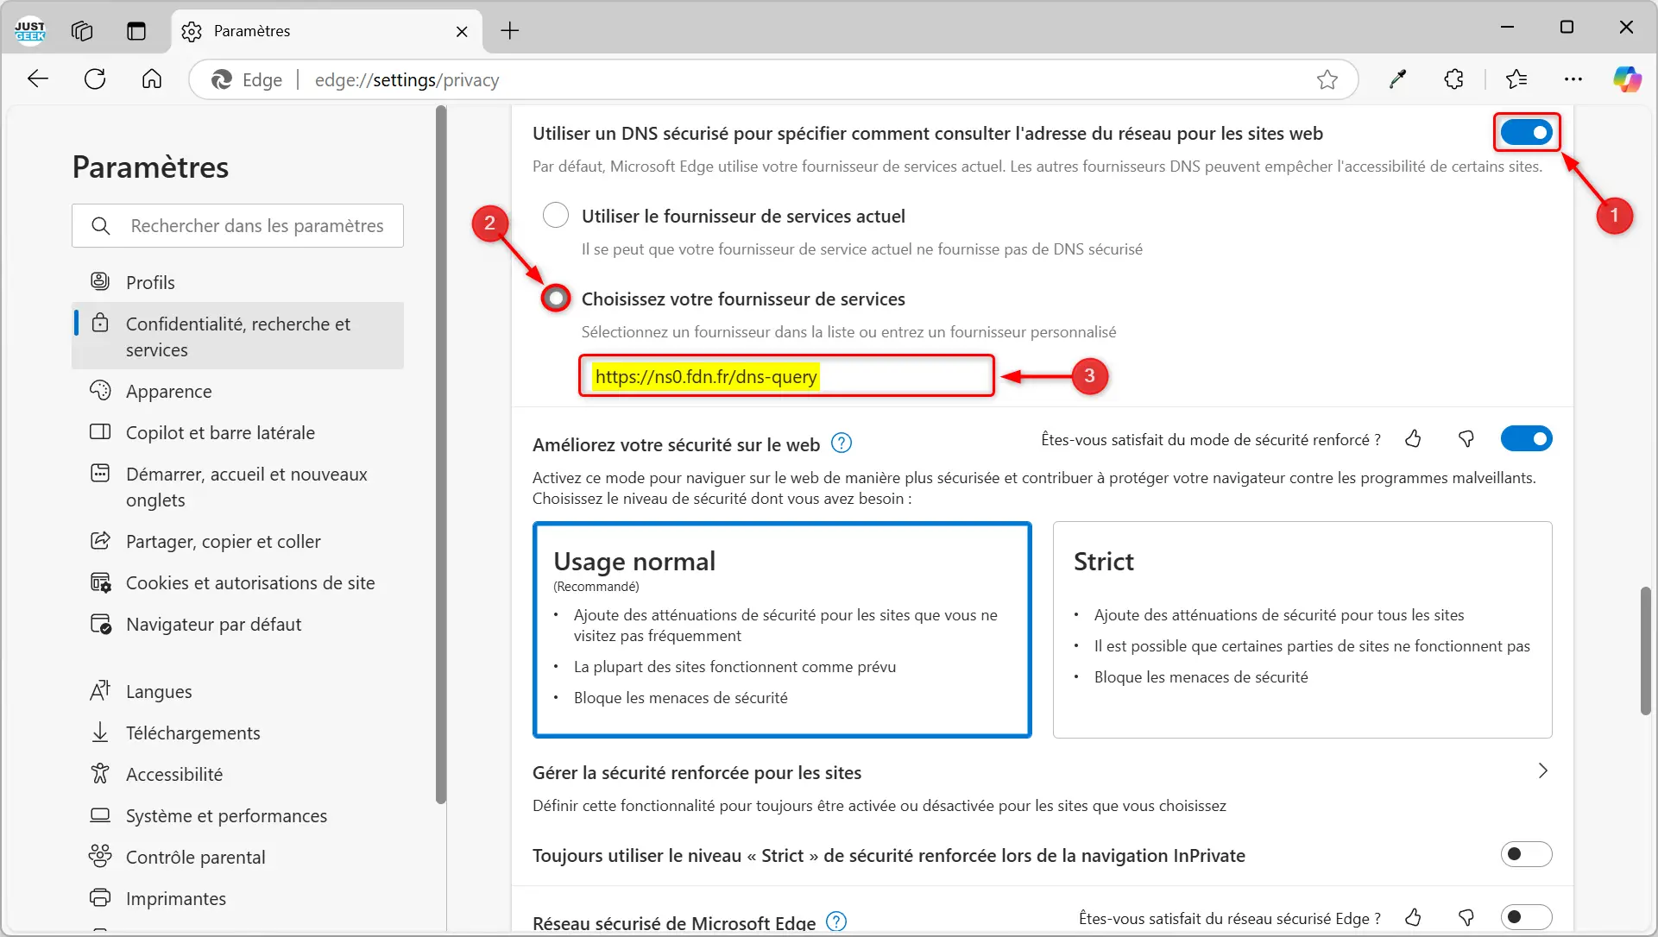The image size is (1658, 937).
Task: Click the search magnifier icon in settings
Action: click(x=101, y=226)
